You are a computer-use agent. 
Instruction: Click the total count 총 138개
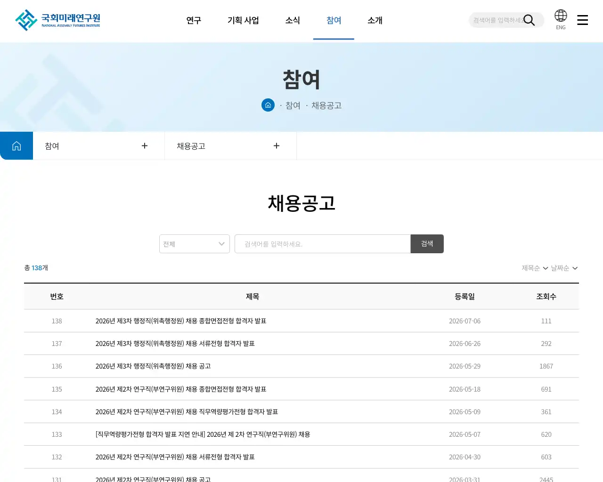point(36,268)
